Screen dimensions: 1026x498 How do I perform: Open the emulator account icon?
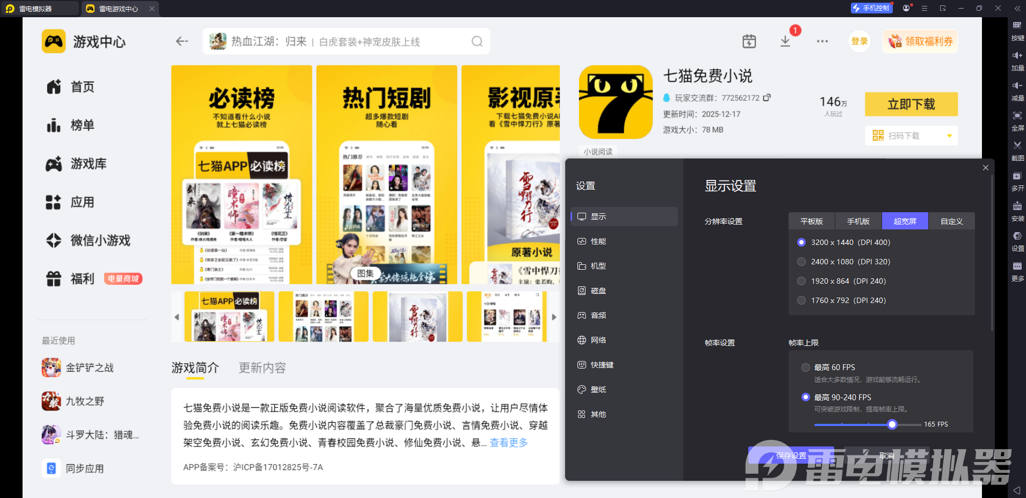coord(907,8)
